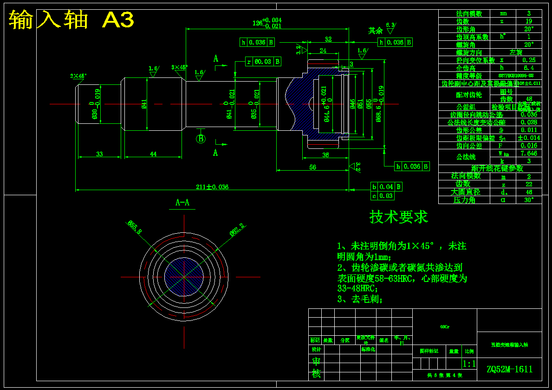This screenshot has height=390, width=552.
Task: Click the 审核 cell in title block
Action: (x=316, y=367)
